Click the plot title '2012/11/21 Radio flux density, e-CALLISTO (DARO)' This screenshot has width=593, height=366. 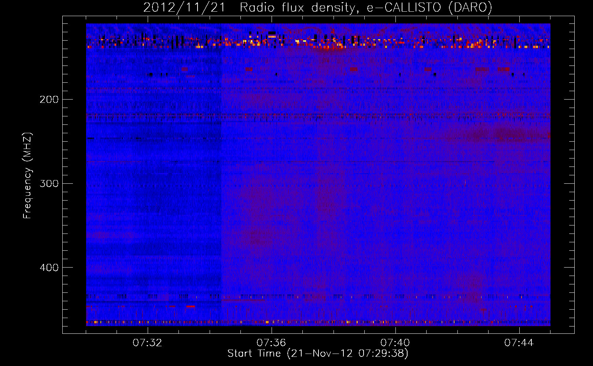pyautogui.click(x=318, y=7)
